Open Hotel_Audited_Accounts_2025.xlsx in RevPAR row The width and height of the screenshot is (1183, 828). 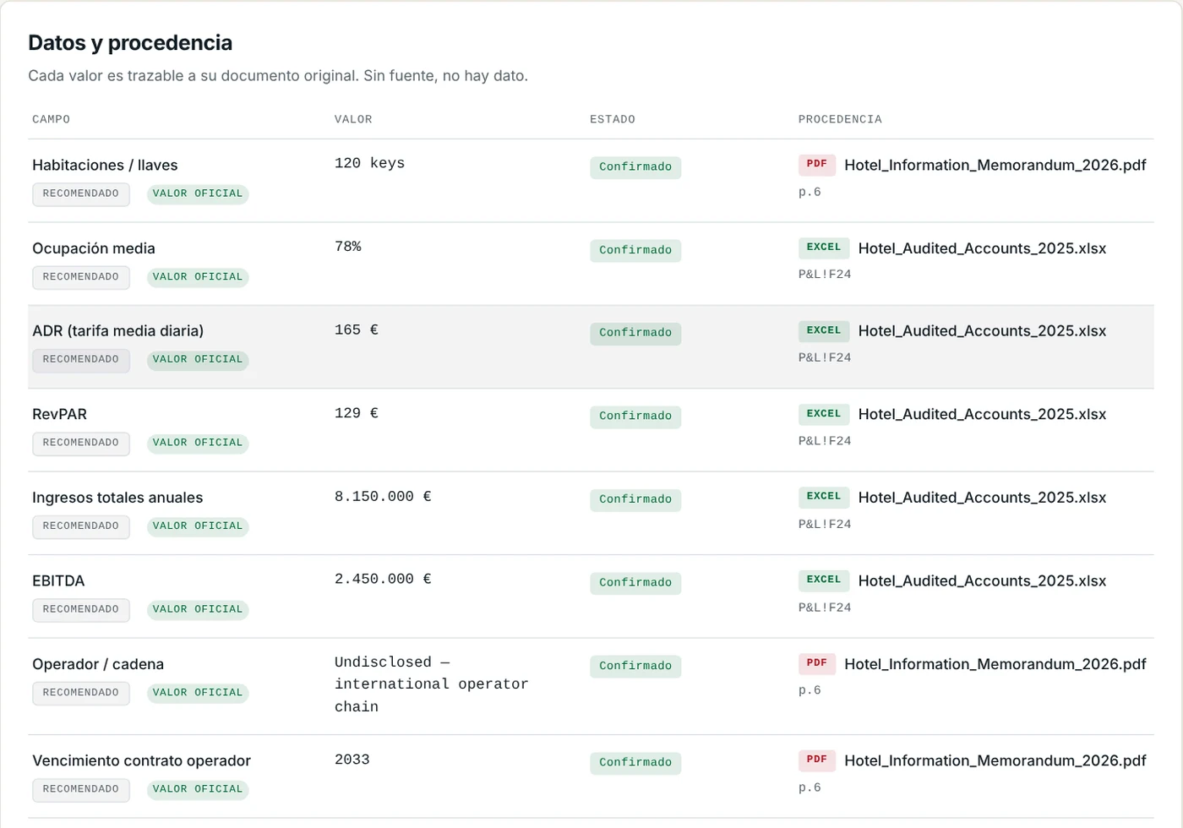(982, 414)
